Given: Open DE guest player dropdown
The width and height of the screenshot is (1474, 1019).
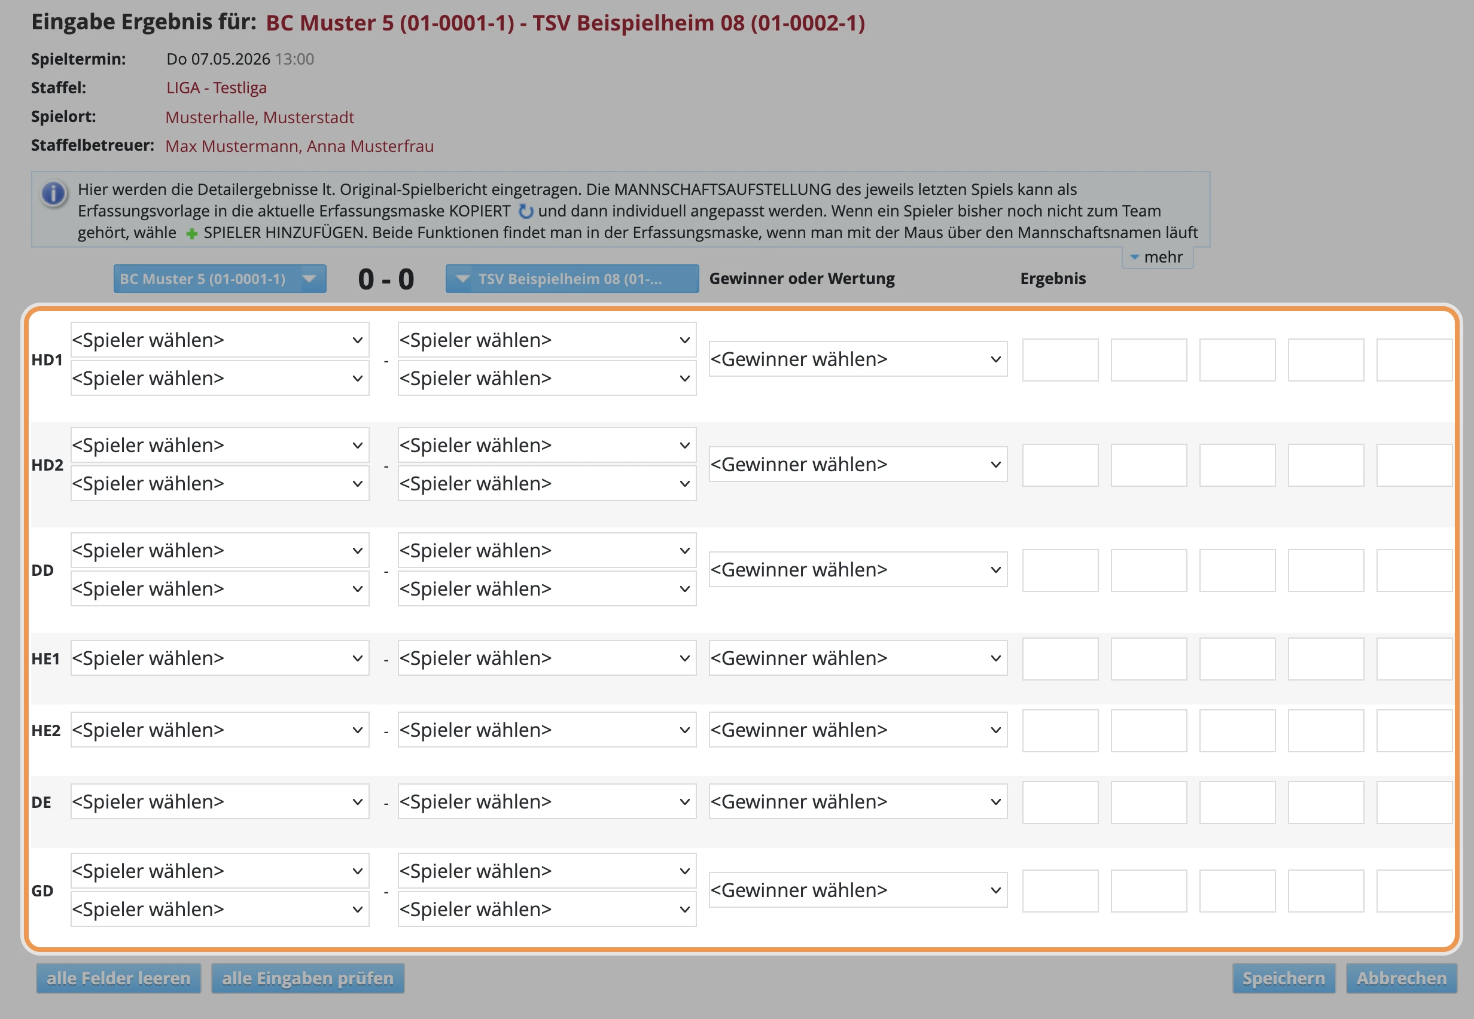Looking at the screenshot, I should point(547,802).
